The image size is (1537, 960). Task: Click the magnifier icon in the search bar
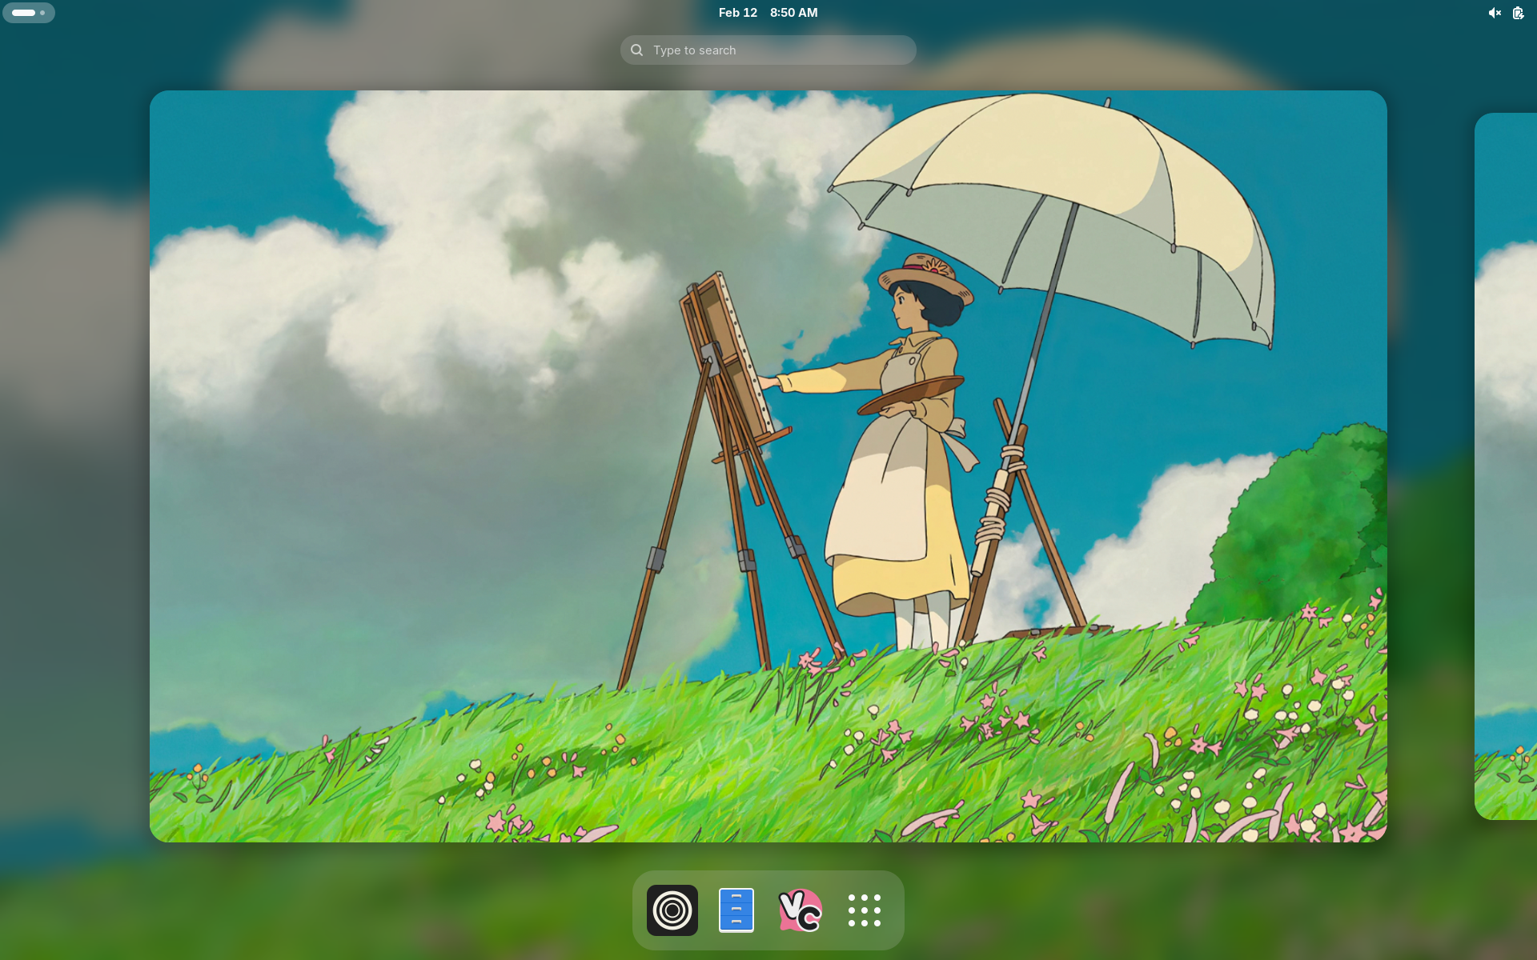coord(636,50)
